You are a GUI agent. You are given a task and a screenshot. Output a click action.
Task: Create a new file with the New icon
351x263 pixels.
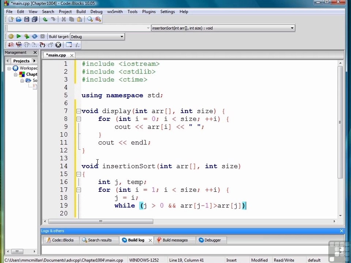(x=11, y=19)
